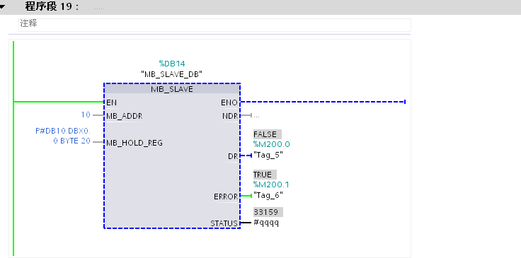Select the MB_SLAVE block header

(172, 89)
